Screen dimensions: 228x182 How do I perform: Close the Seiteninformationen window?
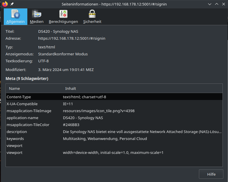(x=223, y=4)
